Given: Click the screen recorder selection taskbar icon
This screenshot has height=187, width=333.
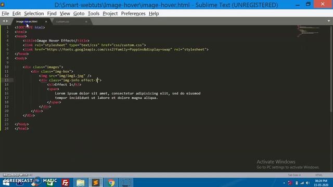Looking at the screenshot, I should click(126, 182).
